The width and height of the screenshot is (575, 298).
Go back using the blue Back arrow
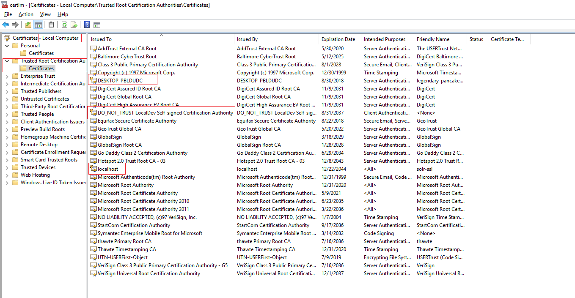(x=6, y=25)
